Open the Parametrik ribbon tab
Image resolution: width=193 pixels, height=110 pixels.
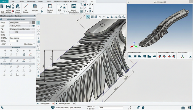(x=74, y=1)
